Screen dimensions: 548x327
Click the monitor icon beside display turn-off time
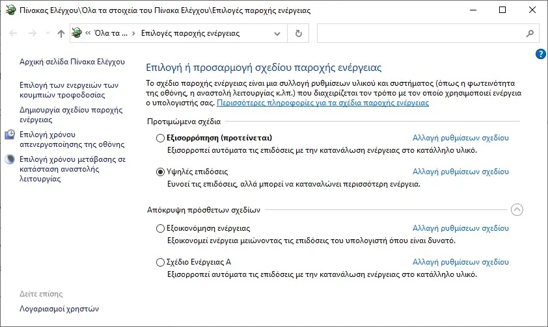click(10, 135)
